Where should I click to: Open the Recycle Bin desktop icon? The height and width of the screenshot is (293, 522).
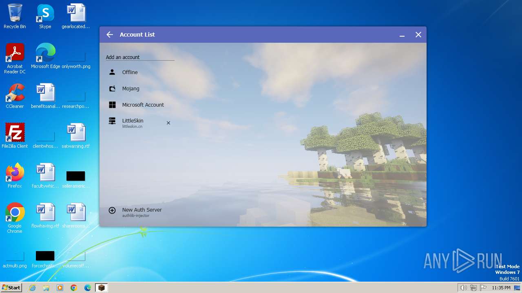click(15, 16)
